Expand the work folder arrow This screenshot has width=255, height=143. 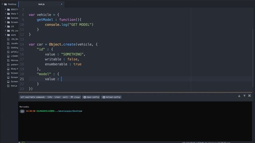[5, 35]
